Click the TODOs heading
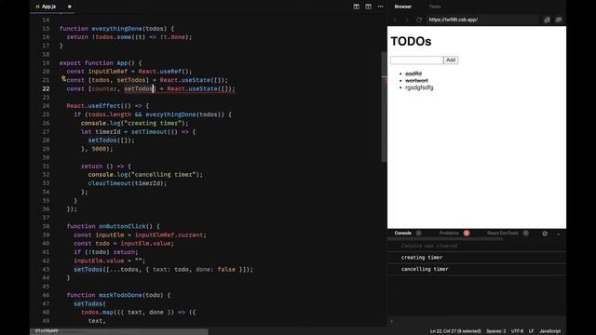Image resolution: width=596 pixels, height=335 pixels. [411, 41]
